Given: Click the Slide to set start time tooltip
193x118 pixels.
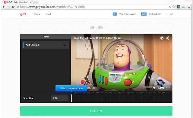Looking at the screenshot, I should pos(71,88).
